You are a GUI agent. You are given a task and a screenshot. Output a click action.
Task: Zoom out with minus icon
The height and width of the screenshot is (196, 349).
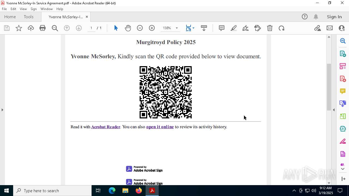140,28
